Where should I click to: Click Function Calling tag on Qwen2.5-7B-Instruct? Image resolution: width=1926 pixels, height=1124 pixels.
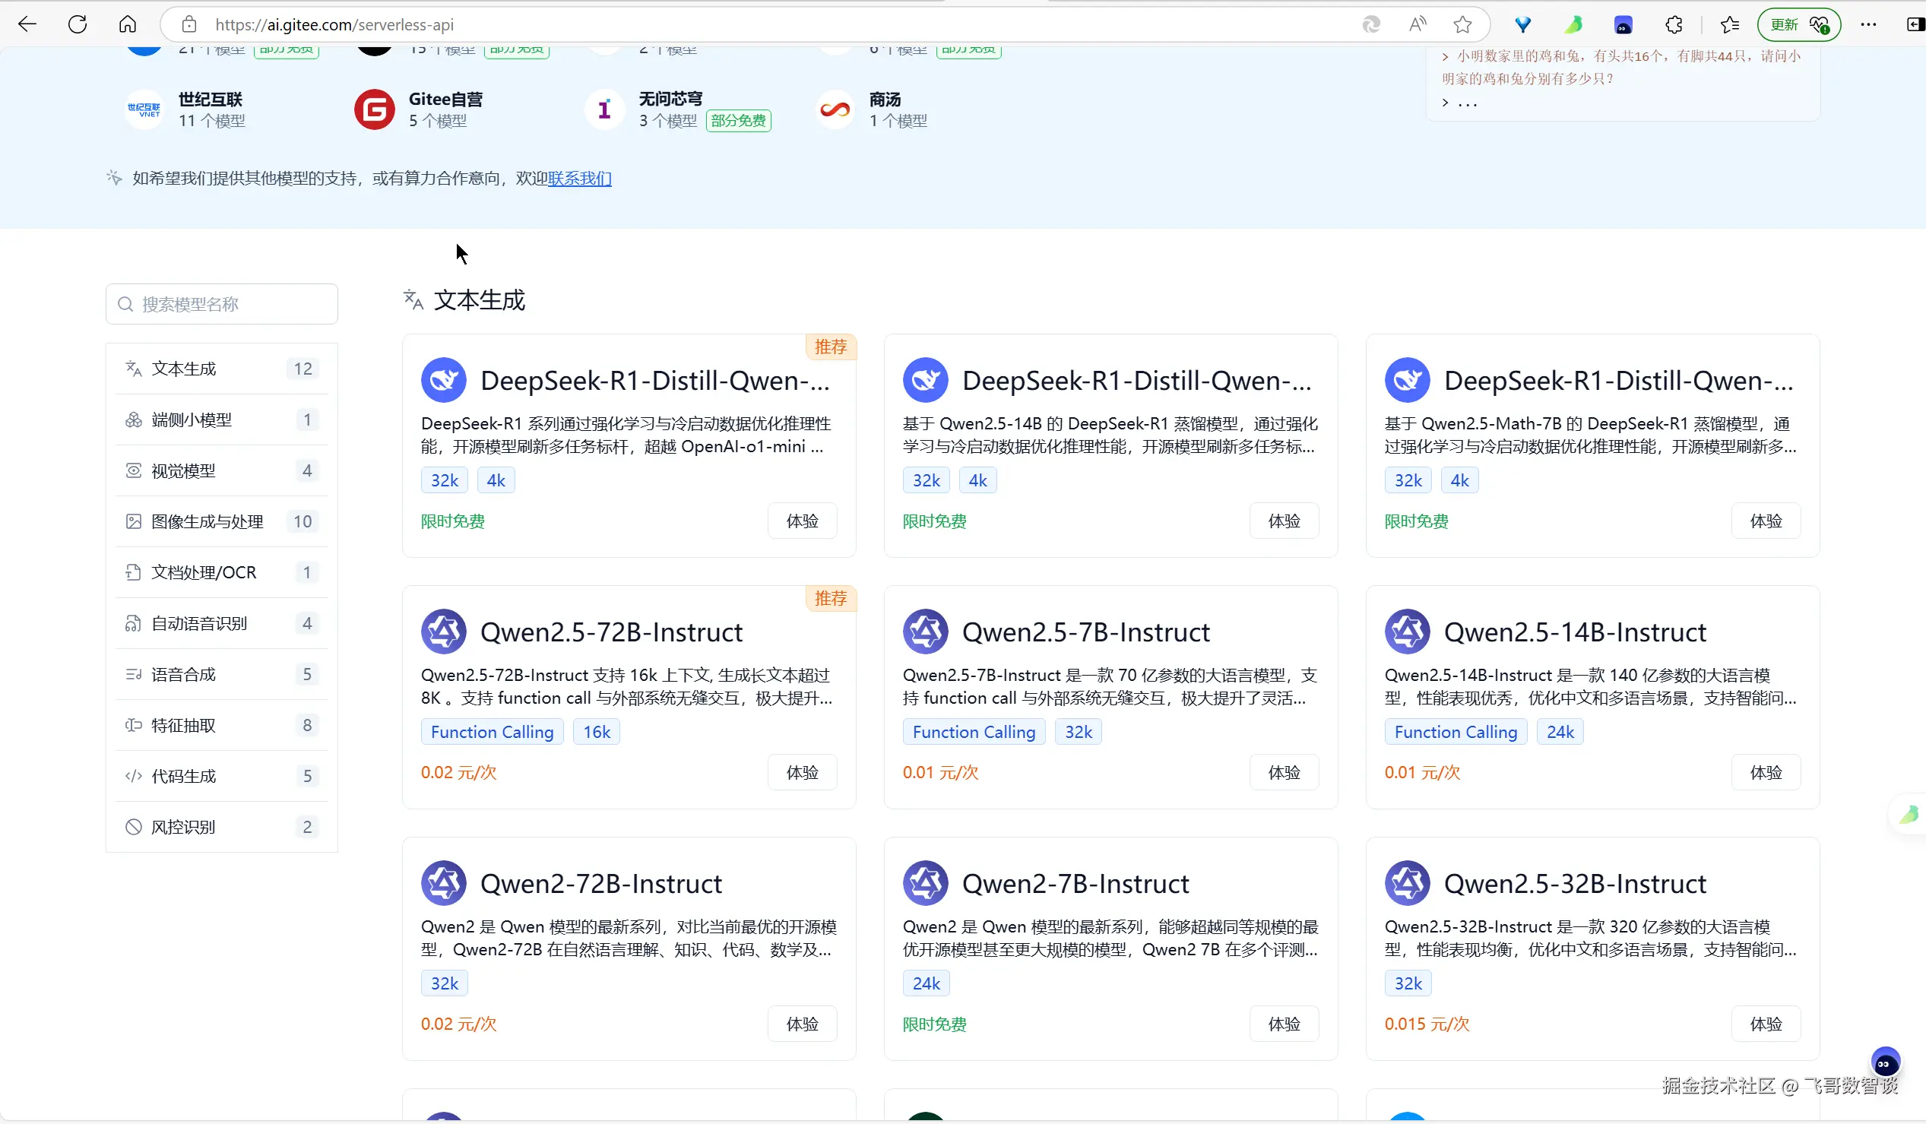[974, 732]
